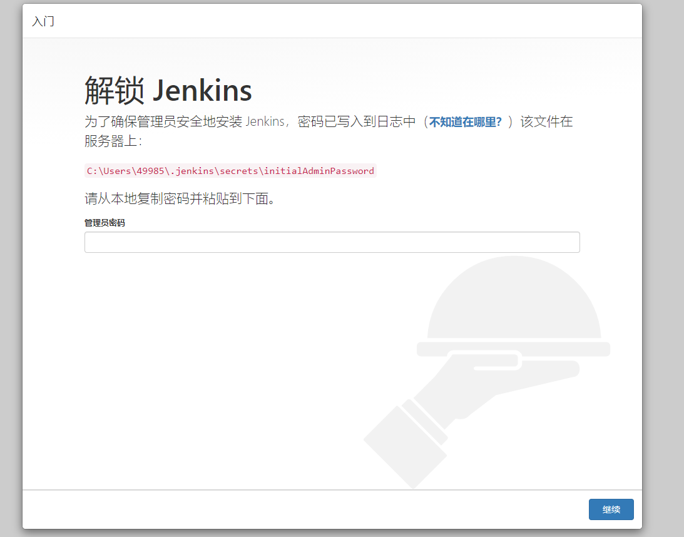Click the 解锁 Jenkins heading

168,90
